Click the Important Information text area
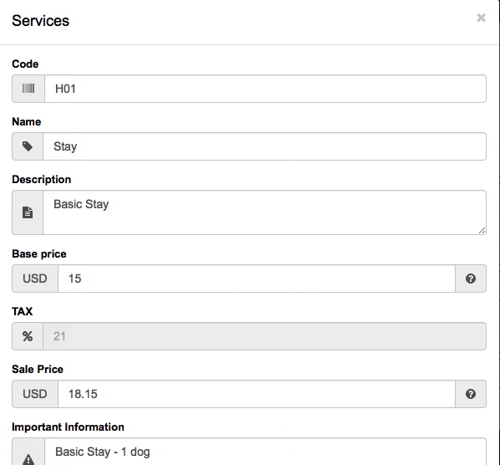Screen dimensions: 500x465 (x=265, y=452)
